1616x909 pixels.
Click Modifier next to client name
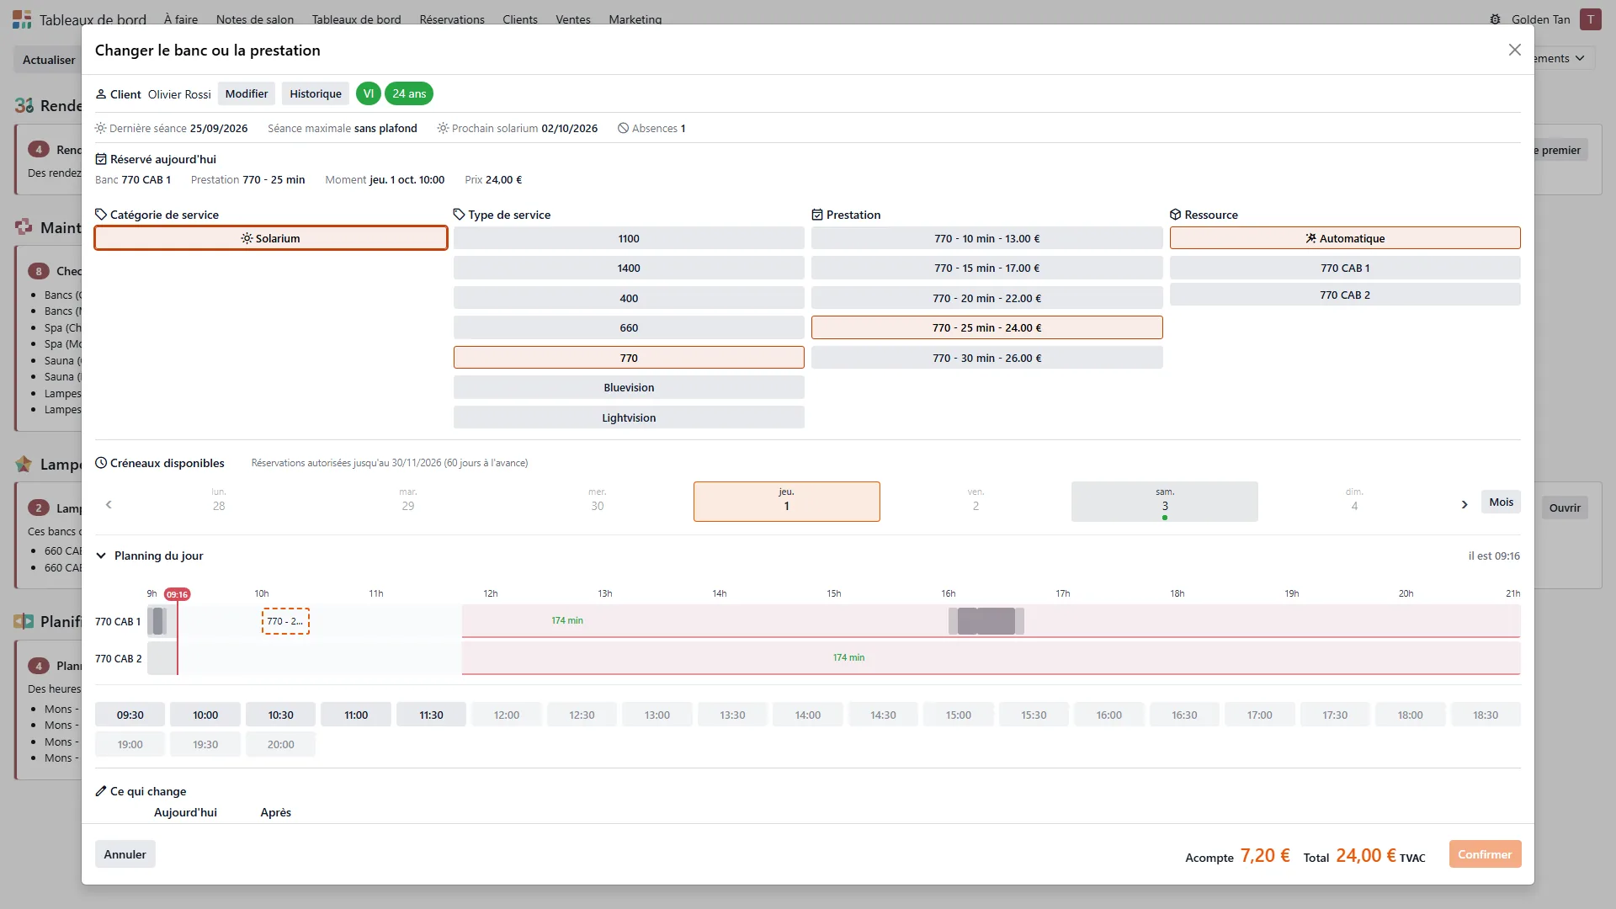(247, 93)
